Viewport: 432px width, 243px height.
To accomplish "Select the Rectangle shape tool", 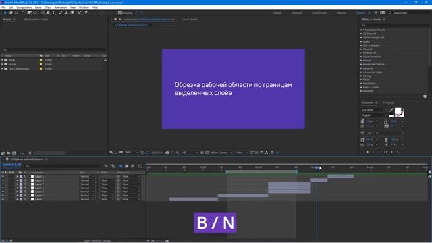I will pyautogui.click(x=42, y=13).
